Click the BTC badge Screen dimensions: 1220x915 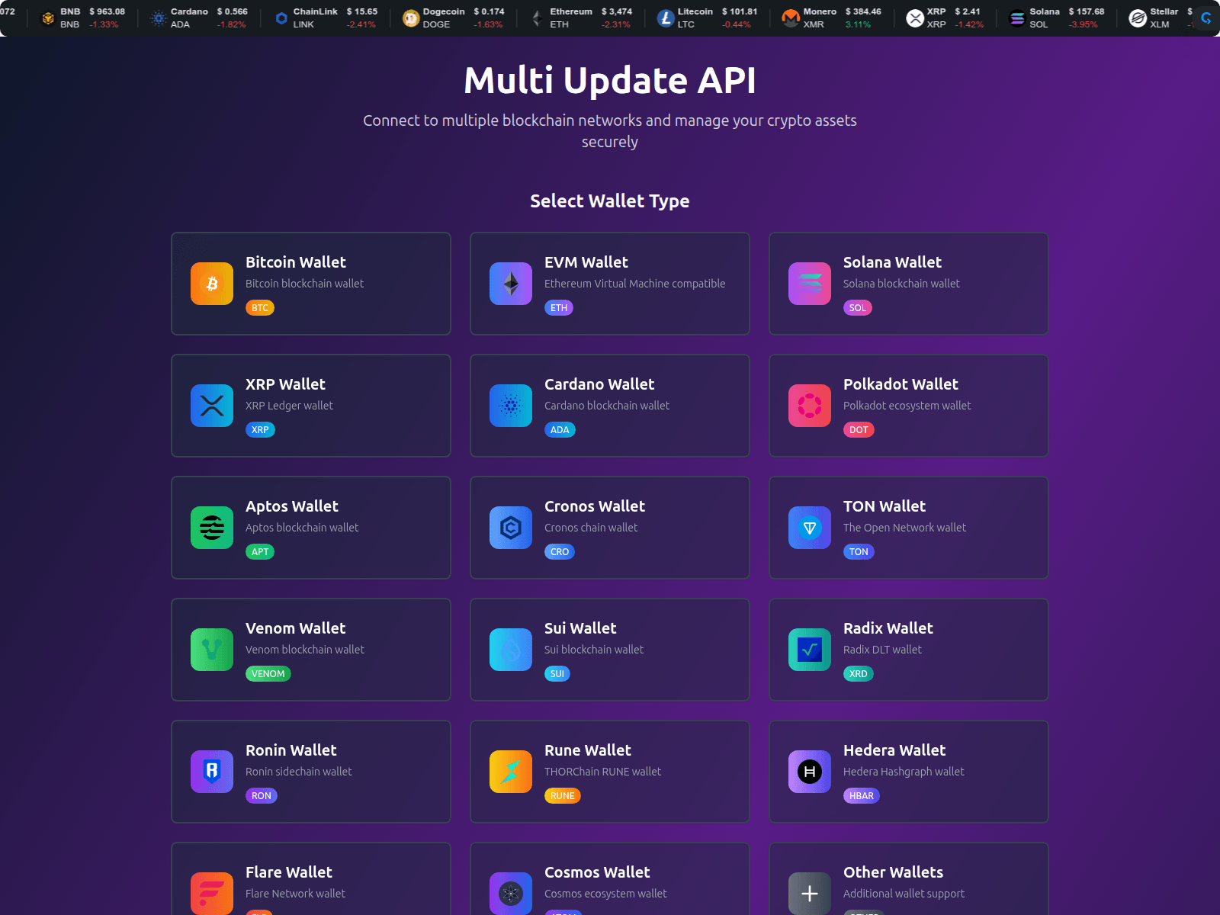[x=260, y=308]
